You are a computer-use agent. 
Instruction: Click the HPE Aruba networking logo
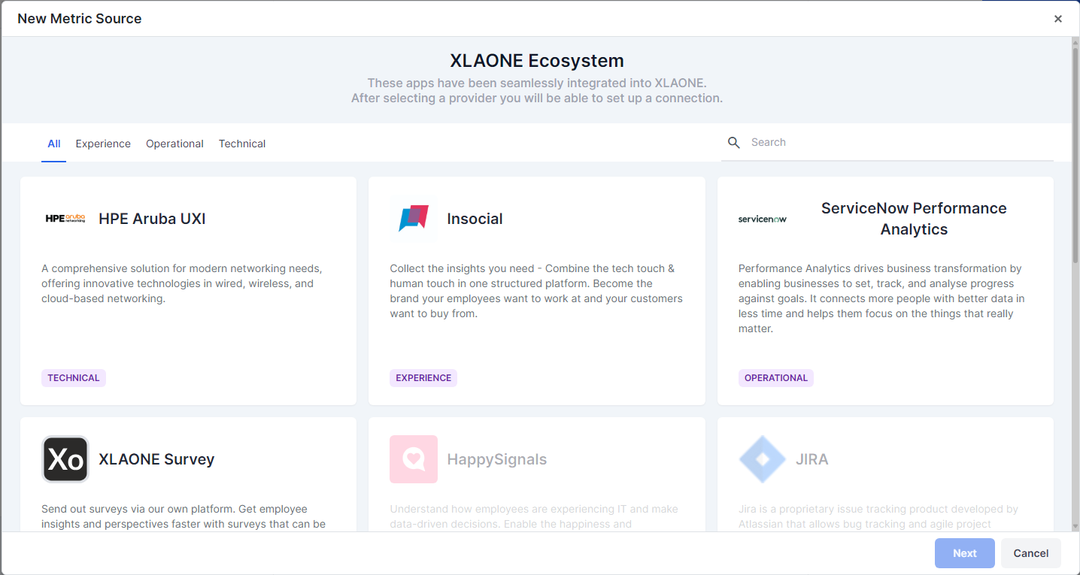(x=65, y=219)
